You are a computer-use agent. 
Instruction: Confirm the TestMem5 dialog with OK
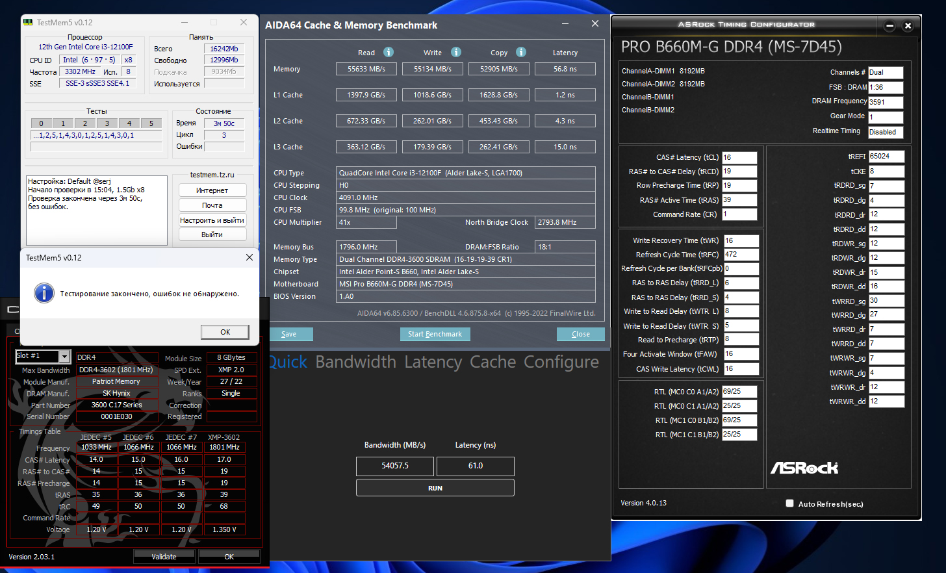[225, 332]
